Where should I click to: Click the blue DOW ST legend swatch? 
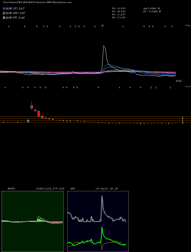(x=4, y=8)
